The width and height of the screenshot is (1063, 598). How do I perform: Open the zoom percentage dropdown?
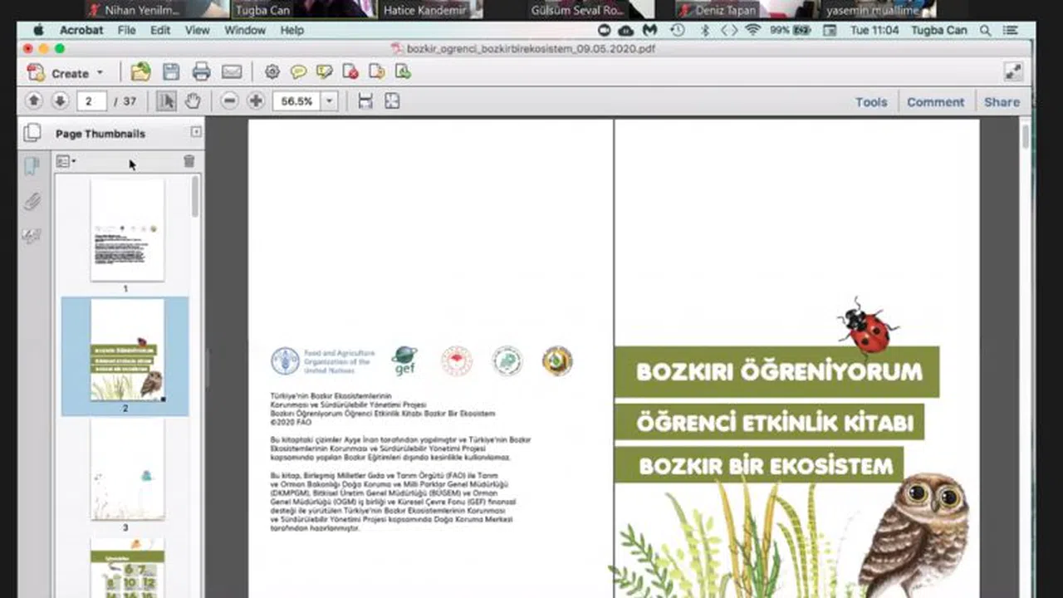point(330,101)
